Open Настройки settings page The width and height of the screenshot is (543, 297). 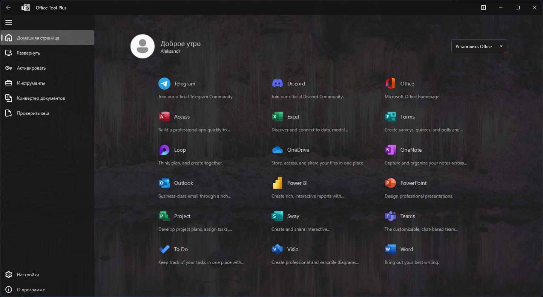coord(48,275)
